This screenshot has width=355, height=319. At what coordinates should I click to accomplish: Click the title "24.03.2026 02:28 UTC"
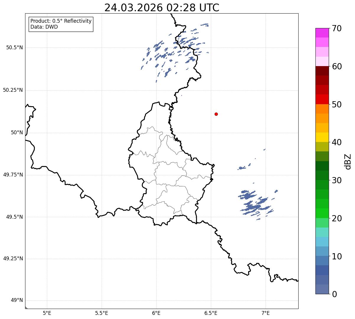tap(162, 8)
